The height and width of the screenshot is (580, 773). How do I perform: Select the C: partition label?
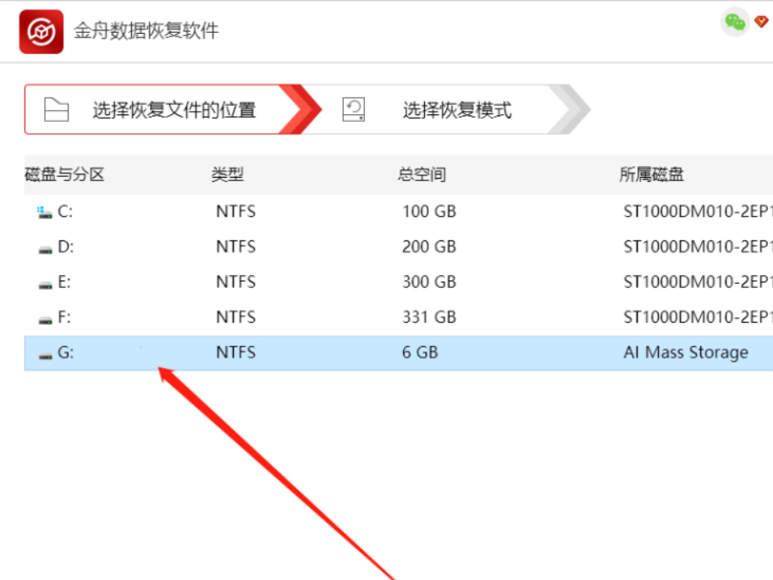65,212
